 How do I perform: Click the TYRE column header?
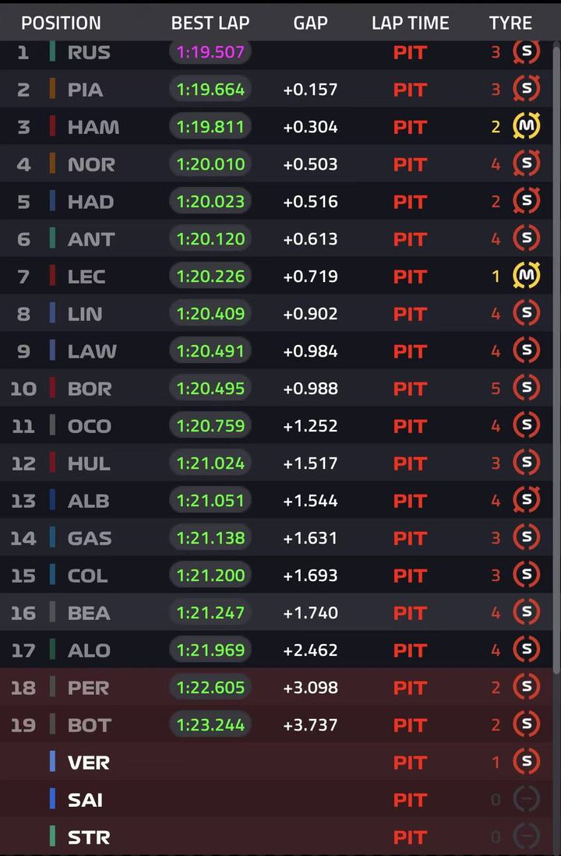(x=510, y=23)
